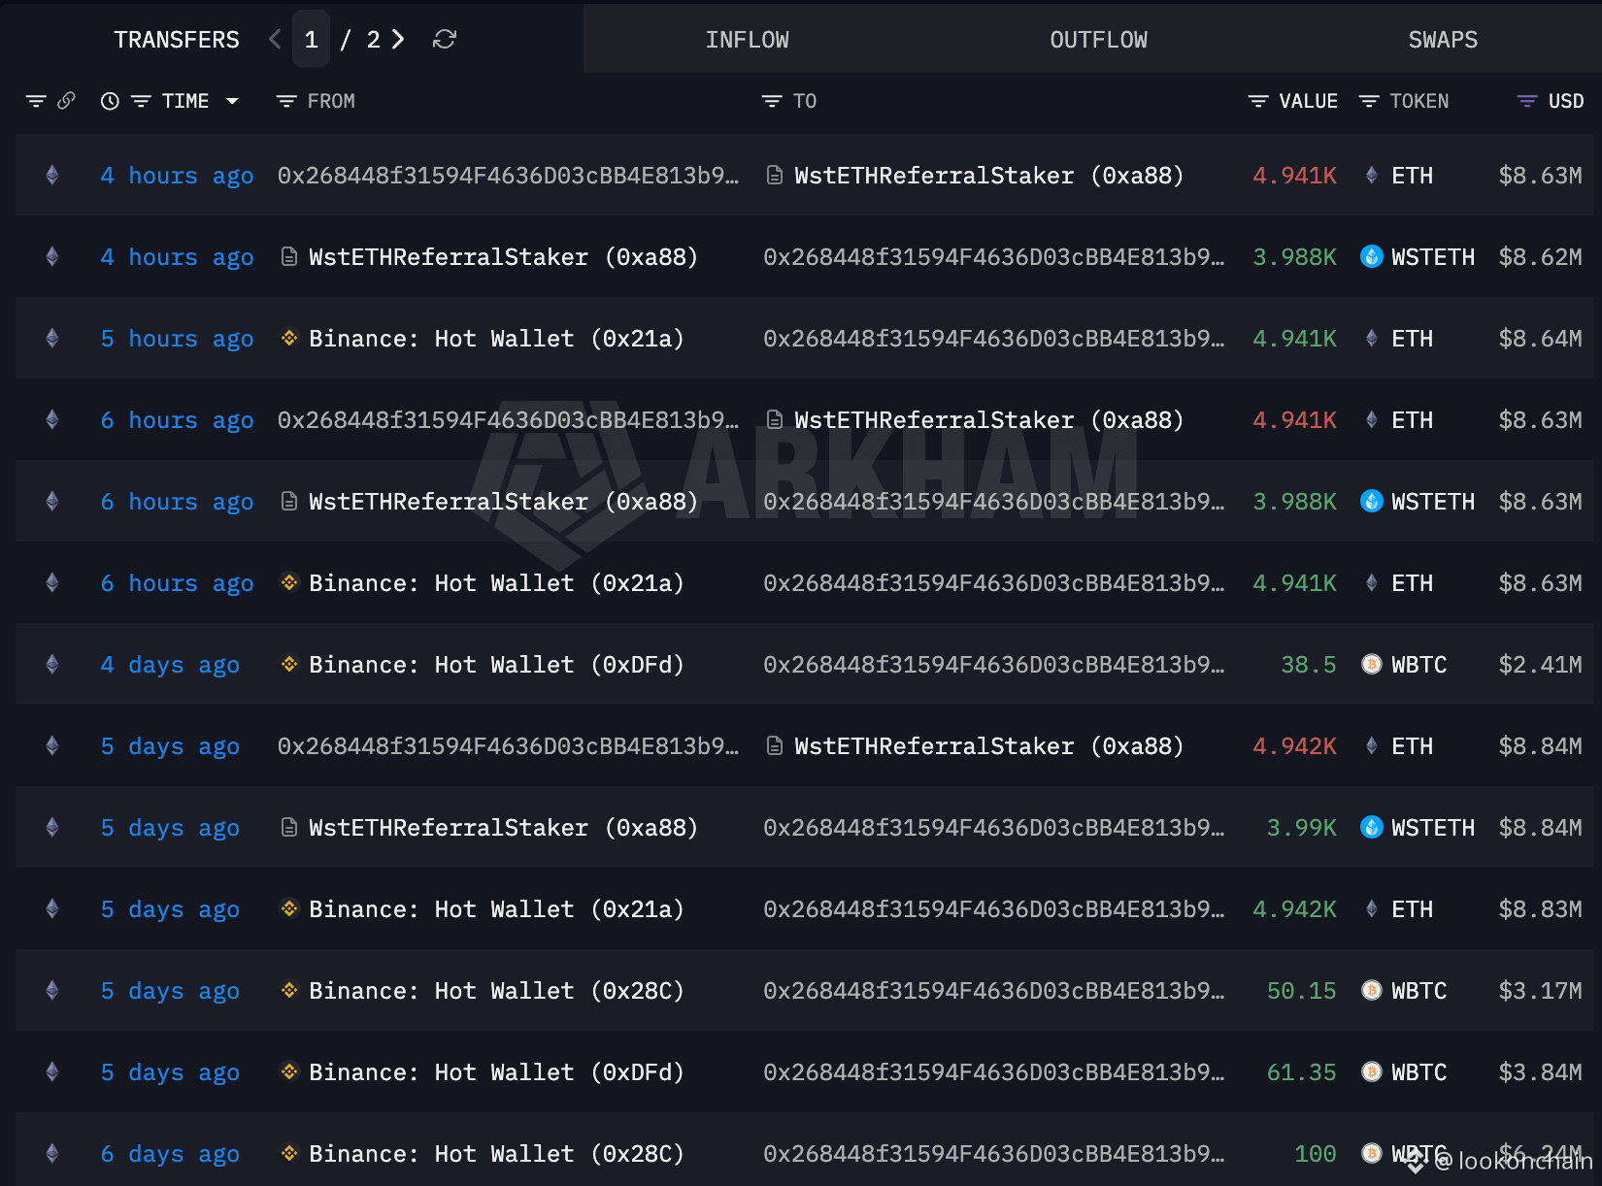Viewport: 1602px width, 1186px height.
Task: Click the contract icon in the second row's FROM cell
Action: tap(288, 257)
